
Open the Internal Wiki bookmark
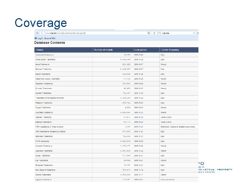point(50,38)
